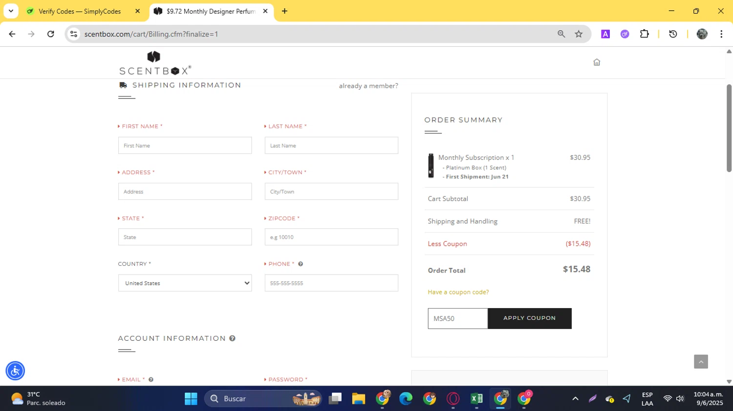Show hidden system tray icons chevron
This screenshot has height=411, width=733.
pos(575,399)
